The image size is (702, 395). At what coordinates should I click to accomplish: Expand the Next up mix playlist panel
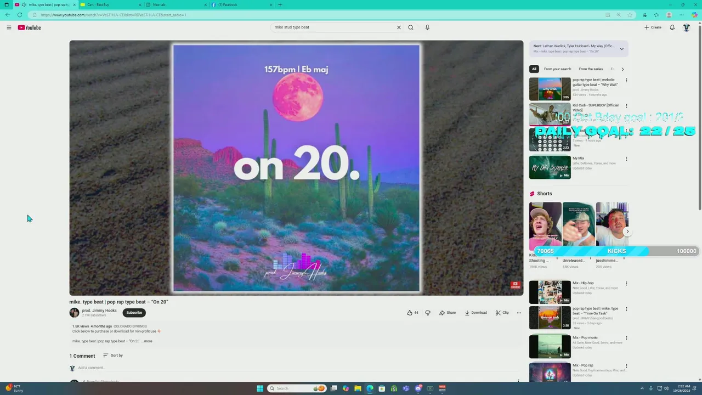point(621,48)
